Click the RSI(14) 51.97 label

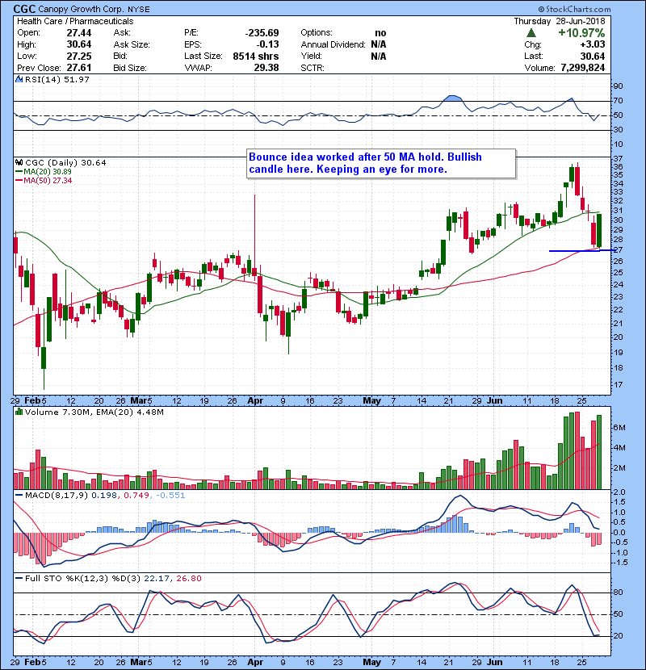click(x=57, y=79)
